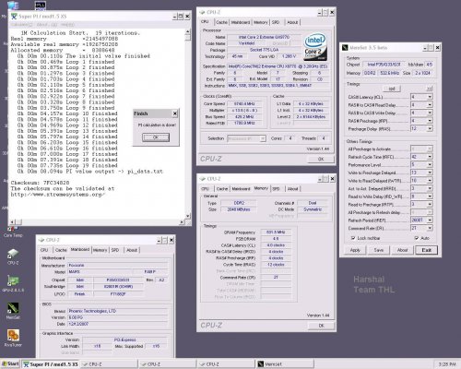Open the CAS# Latency (tCL) dropdown

pyautogui.click(x=430, y=97)
